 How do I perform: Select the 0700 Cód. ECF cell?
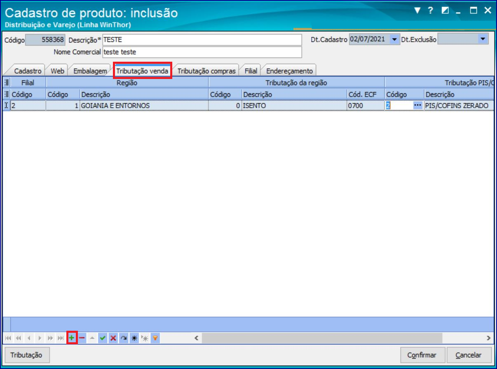point(366,106)
